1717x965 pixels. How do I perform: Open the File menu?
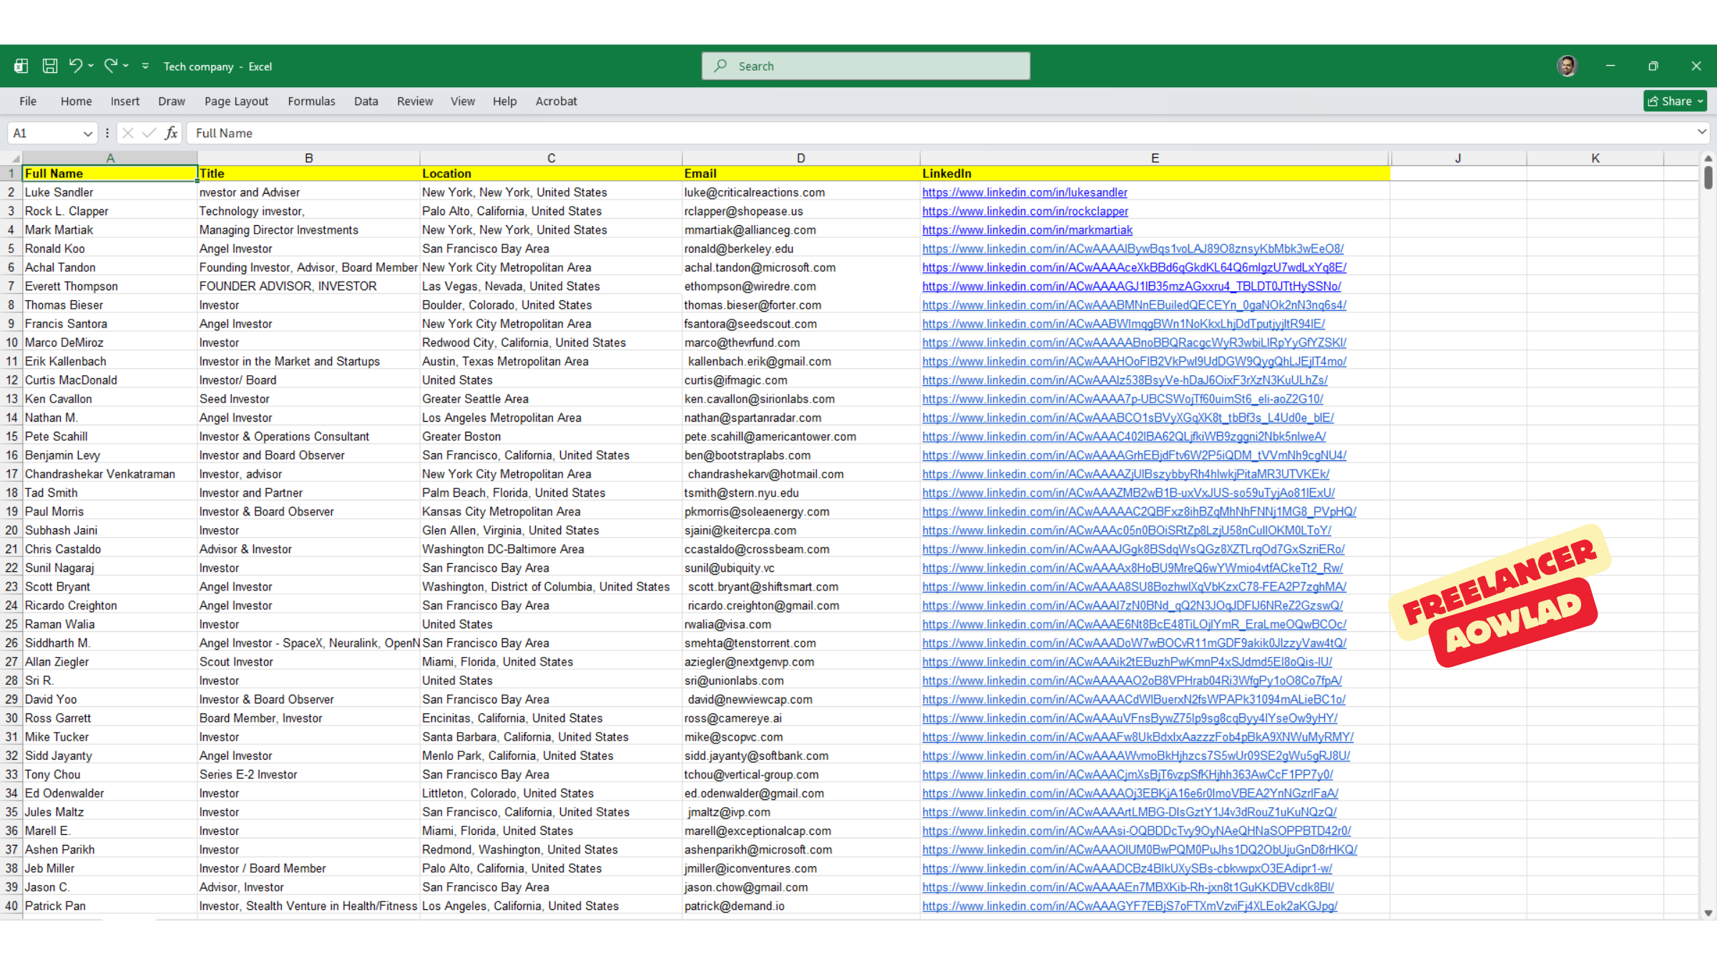pyautogui.click(x=27, y=101)
